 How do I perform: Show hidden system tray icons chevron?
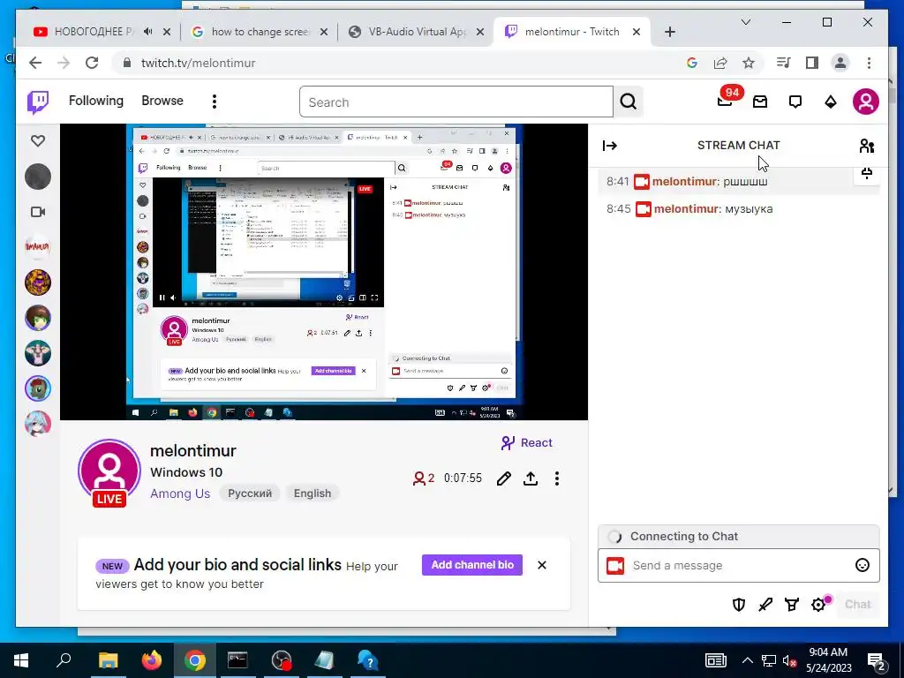click(747, 660)
